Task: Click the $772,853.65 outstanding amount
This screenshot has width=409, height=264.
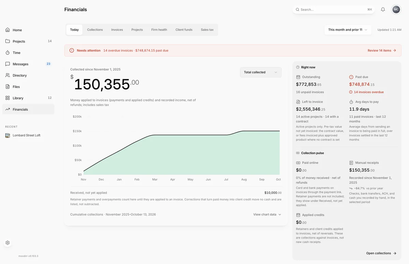Action: click(x=309, y=84)
